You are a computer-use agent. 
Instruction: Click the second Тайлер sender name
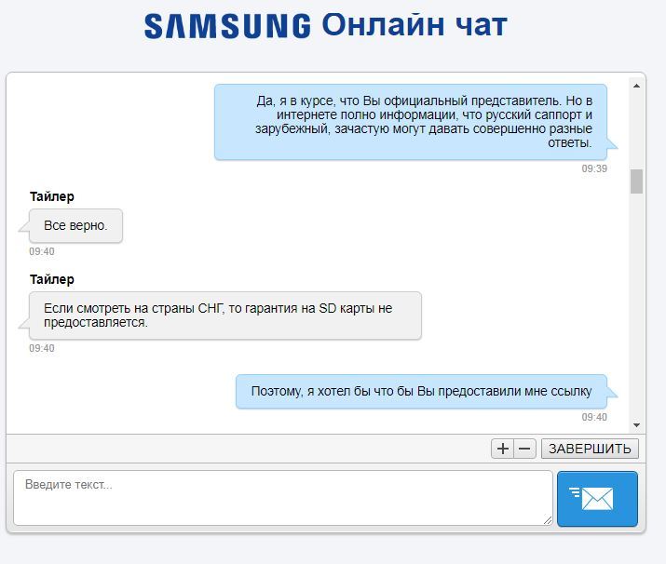(x=52, y=279)
